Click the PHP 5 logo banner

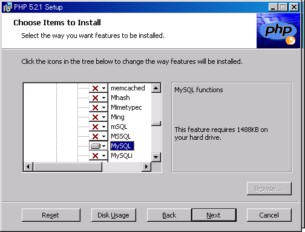coord(278,31)
